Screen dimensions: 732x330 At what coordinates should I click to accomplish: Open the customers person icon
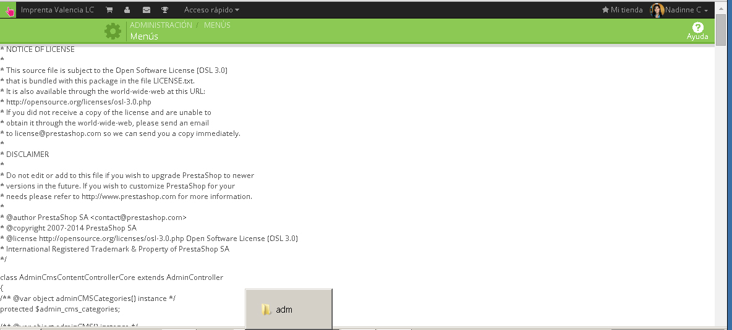127,10
